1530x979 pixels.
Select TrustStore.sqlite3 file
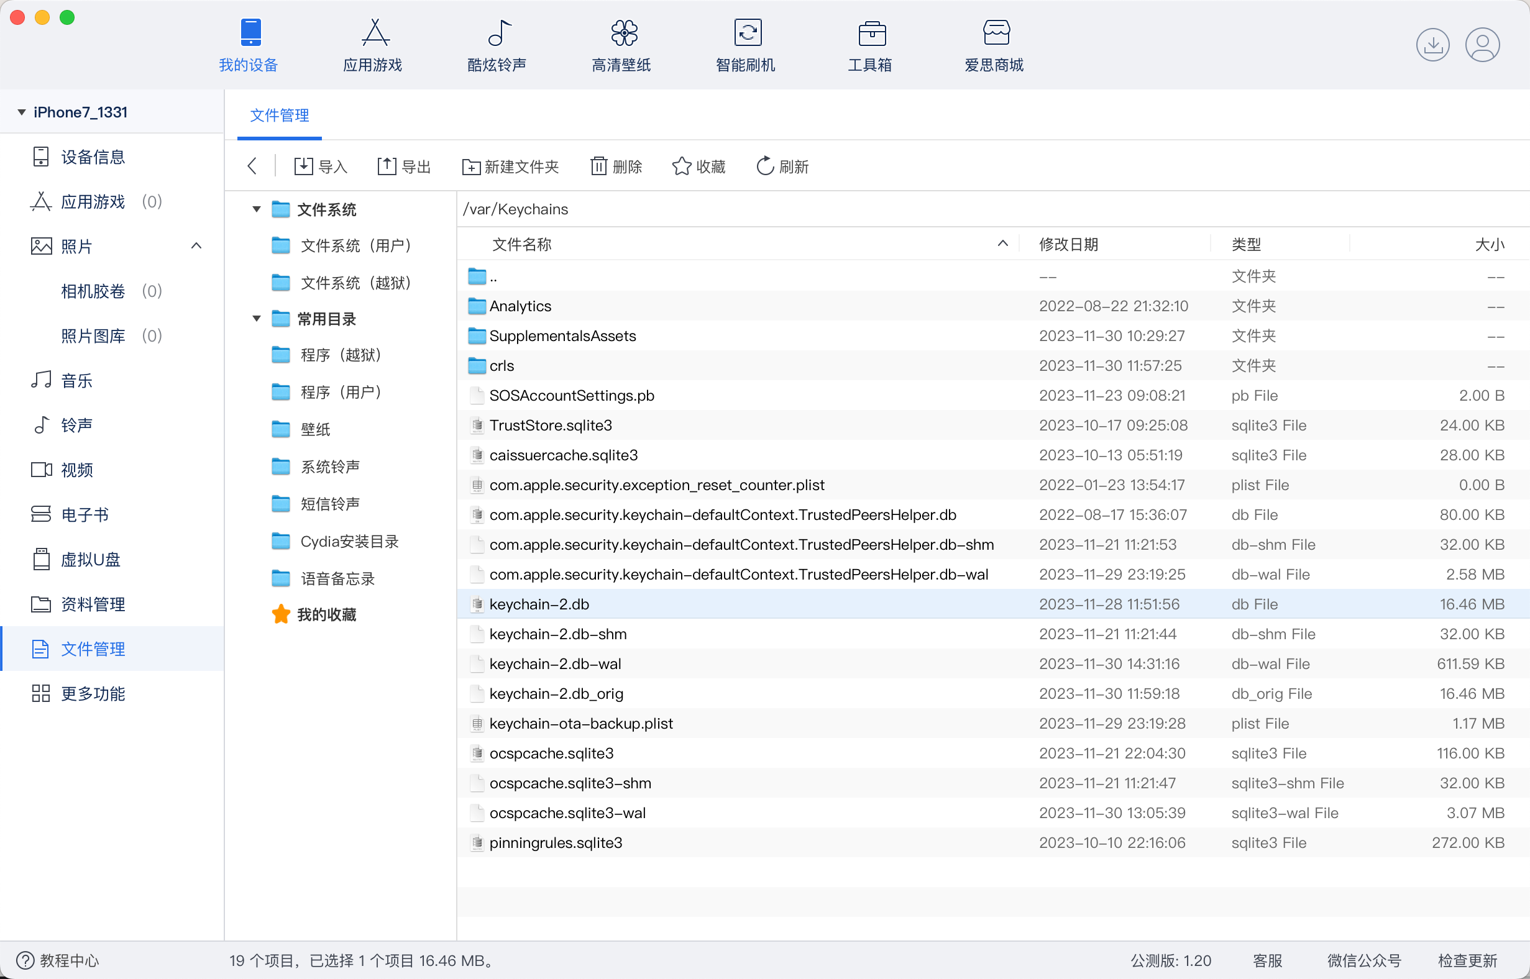pos(993,426)
